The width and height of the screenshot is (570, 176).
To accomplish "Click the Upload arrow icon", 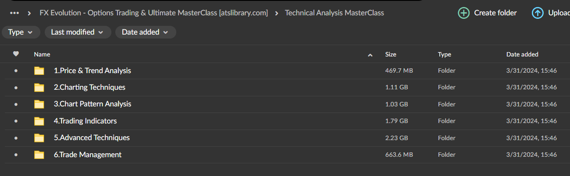I will point(538,13).
